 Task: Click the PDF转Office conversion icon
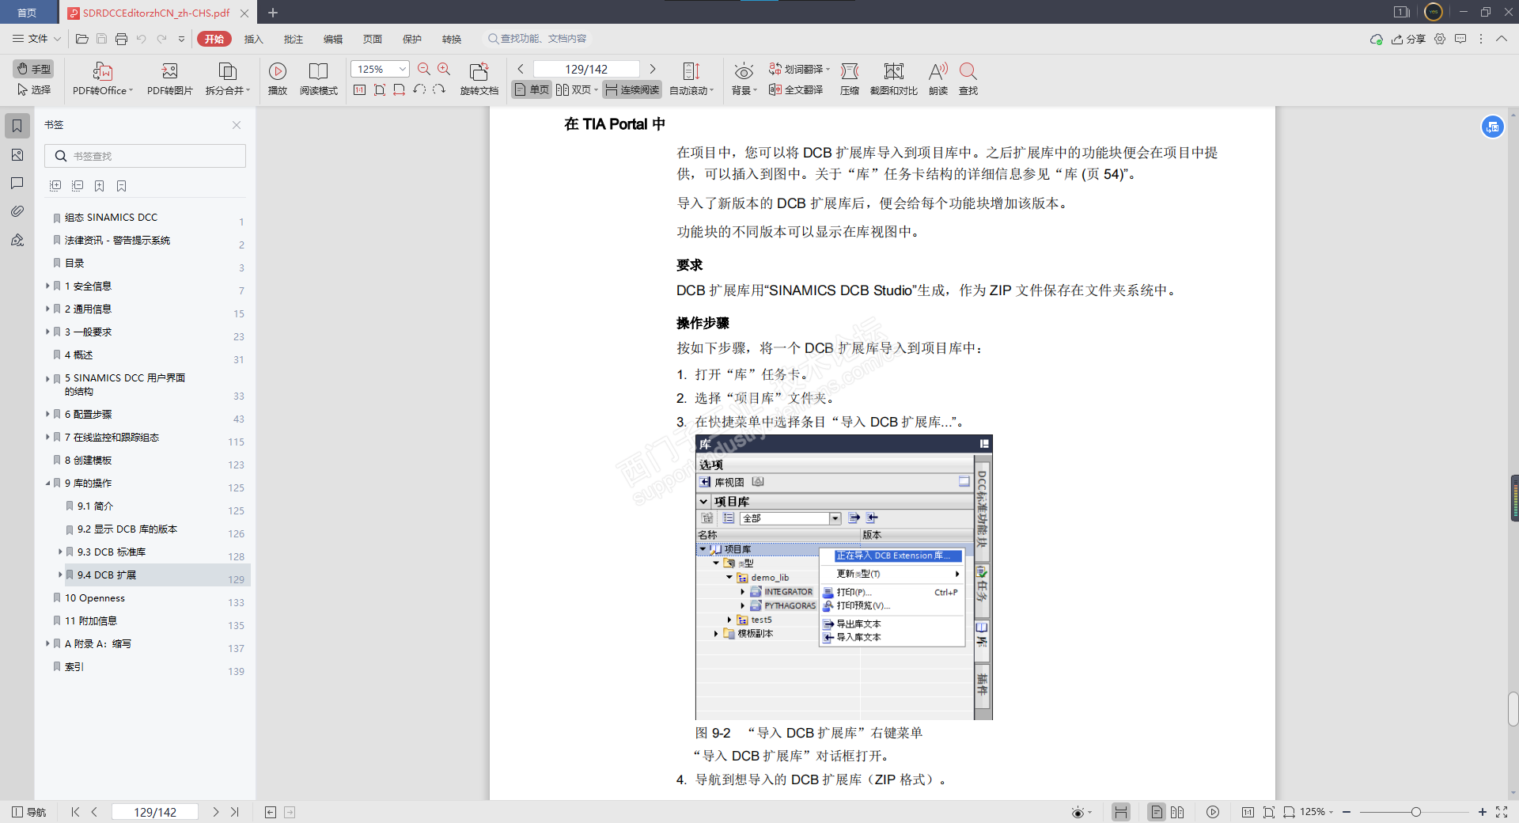click(102, 72)
